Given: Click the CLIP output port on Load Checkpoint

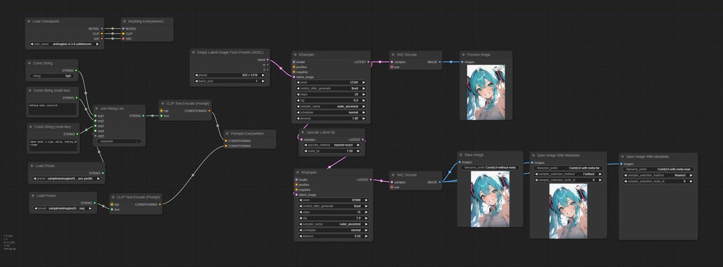Looking at the screenshot, I should pos(102,34).
